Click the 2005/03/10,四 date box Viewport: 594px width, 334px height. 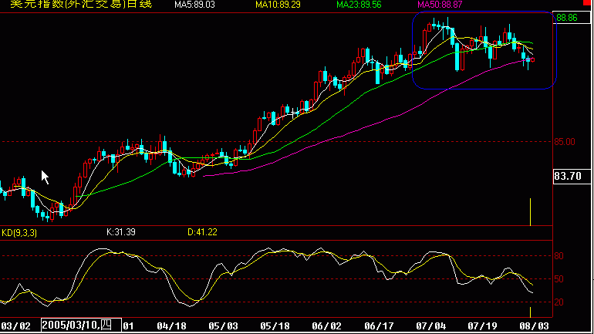(x=82, y=325)
